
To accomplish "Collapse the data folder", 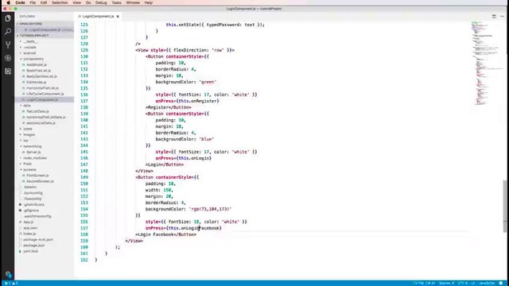I will click(26, 106).
